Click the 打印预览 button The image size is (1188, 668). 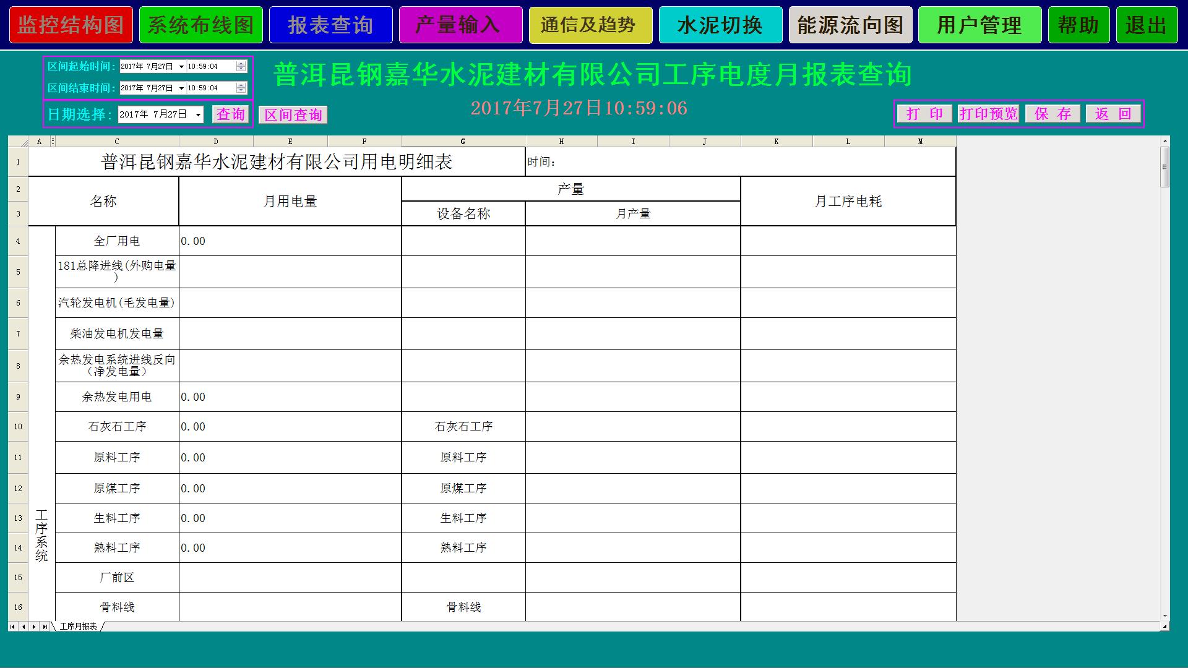click(988, 114)
